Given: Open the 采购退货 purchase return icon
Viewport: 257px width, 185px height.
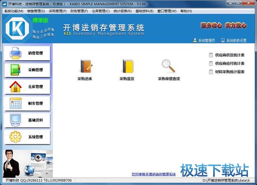Looking at the screenshot, I should [x=127, y=67].
